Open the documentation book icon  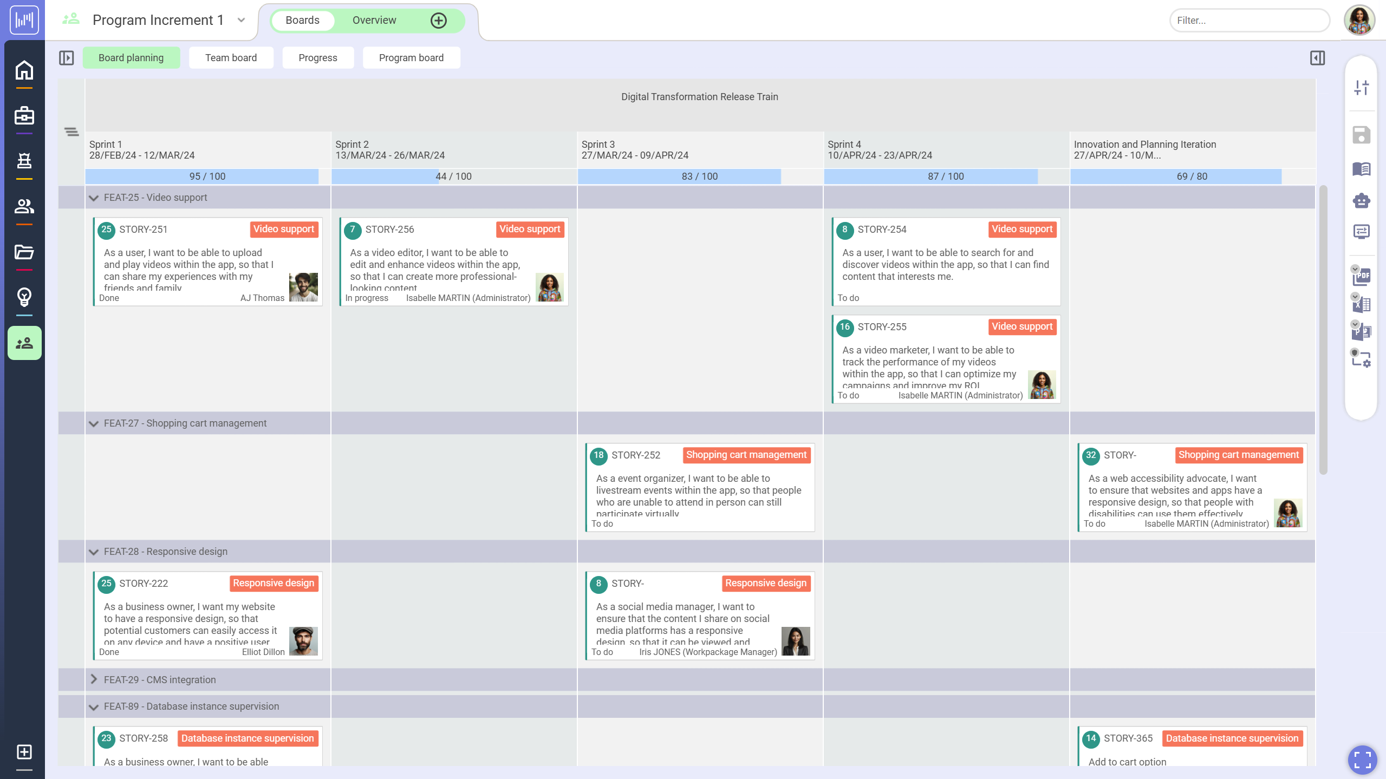coord(1361,169)
